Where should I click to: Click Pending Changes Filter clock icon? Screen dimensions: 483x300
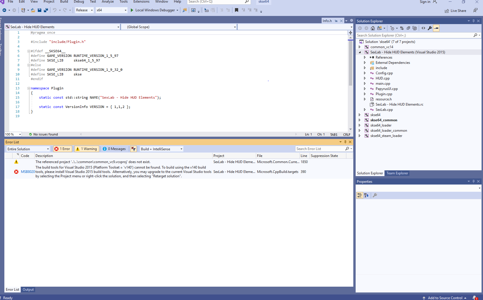392,28
